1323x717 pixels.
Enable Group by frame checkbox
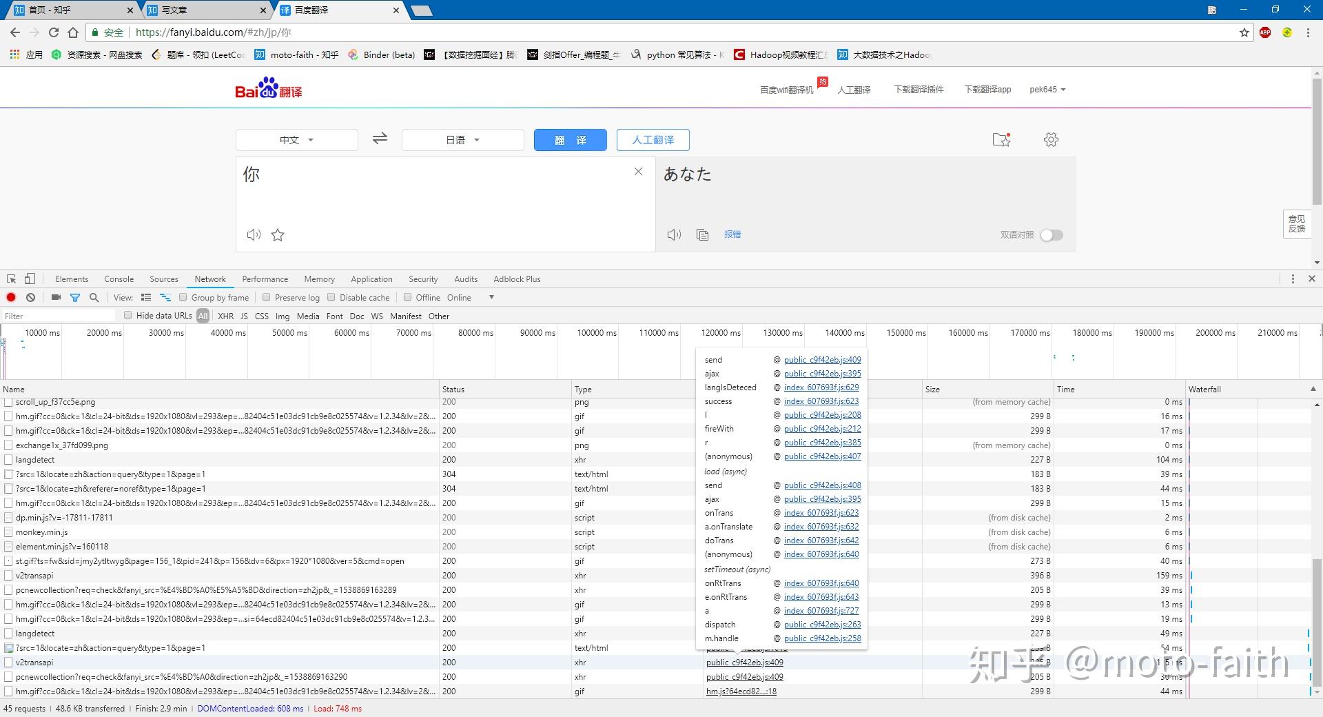coord(183,297)
